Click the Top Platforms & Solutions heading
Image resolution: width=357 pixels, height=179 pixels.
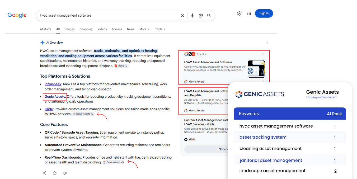[65, 76]
